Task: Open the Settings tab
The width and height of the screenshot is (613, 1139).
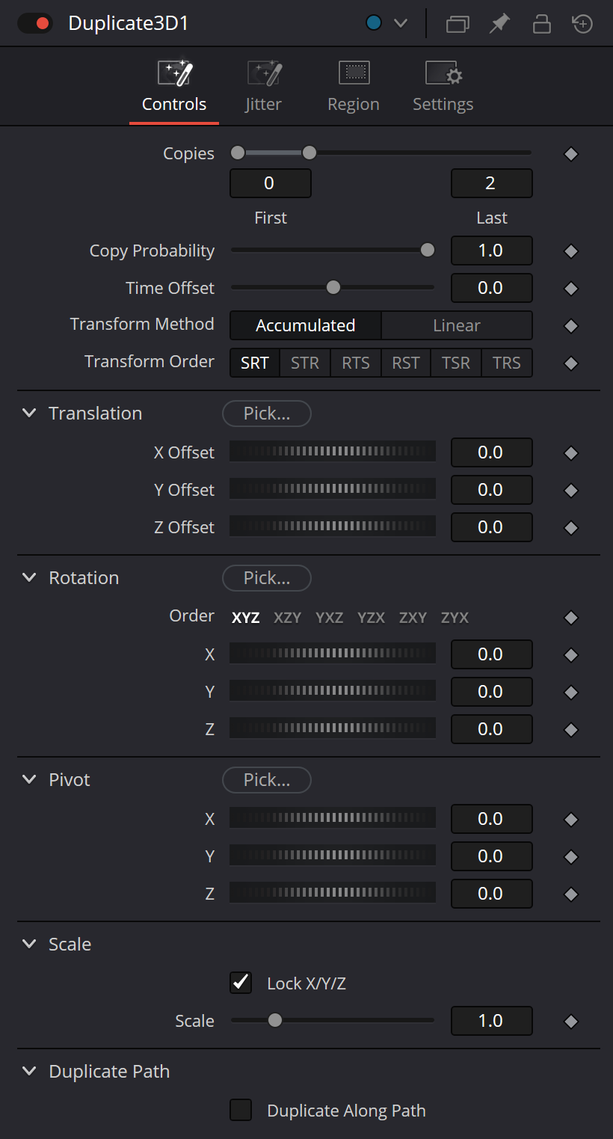Action: 443,87
